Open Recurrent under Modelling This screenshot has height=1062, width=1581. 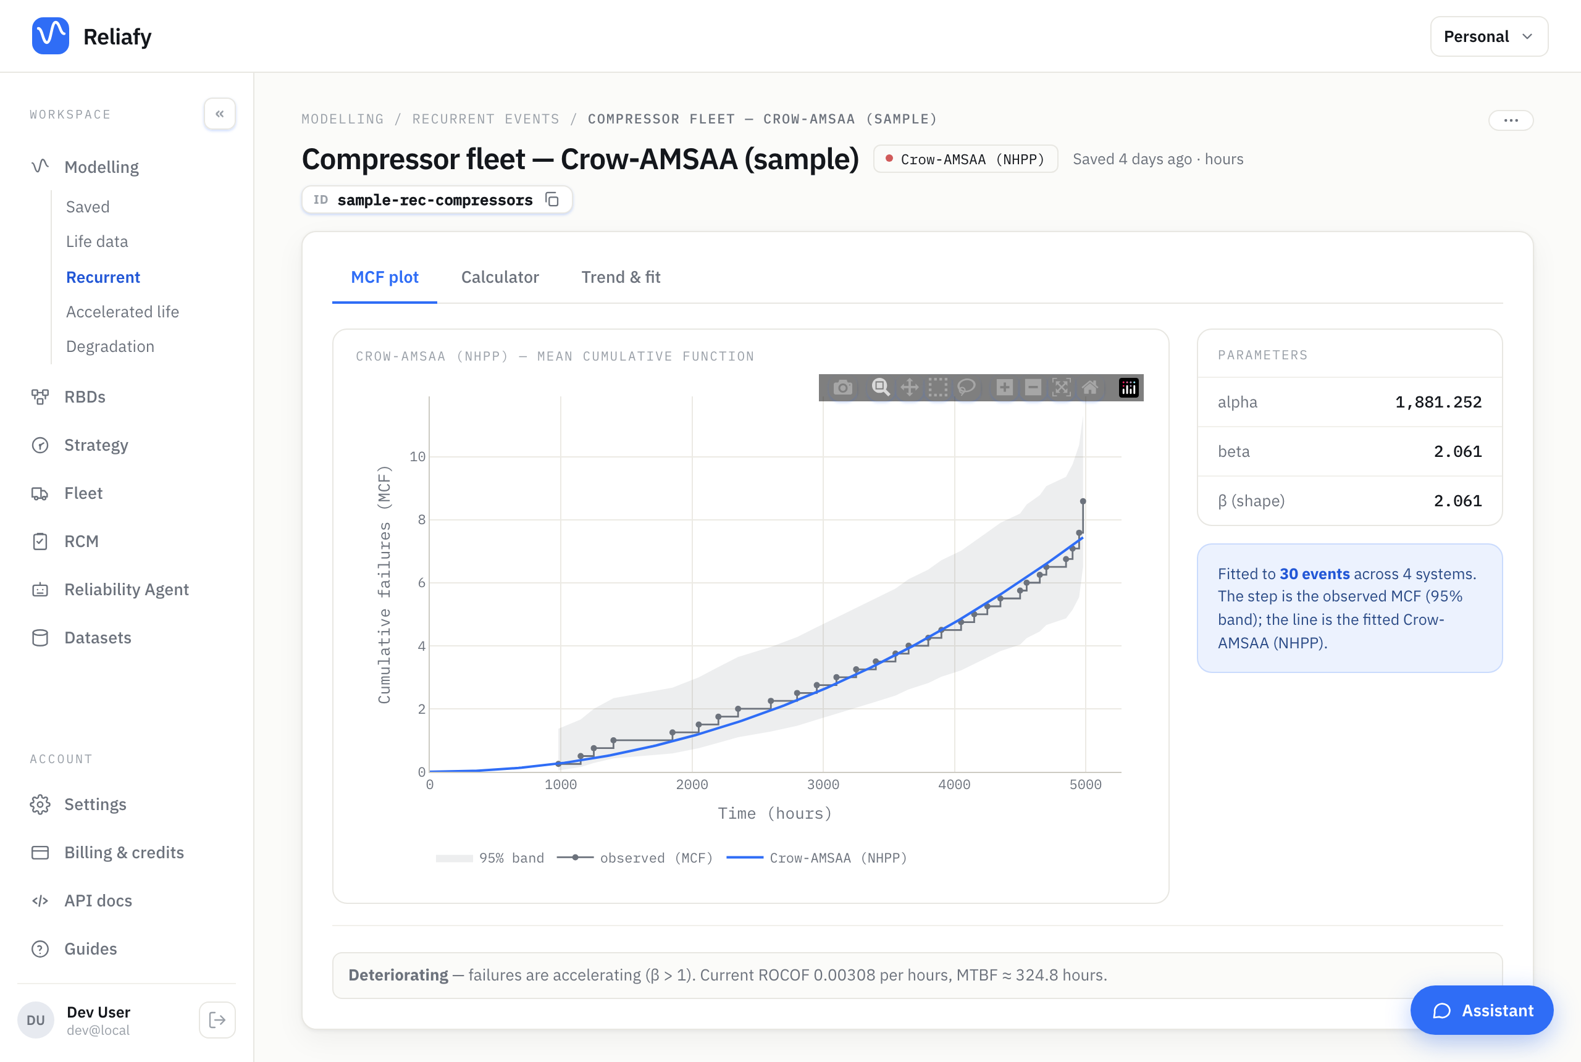click(x=103, y=277)
